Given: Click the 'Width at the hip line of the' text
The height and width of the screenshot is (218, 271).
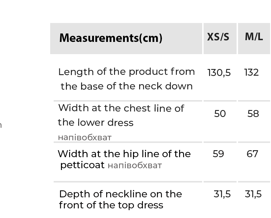Looking at the screenshot, I should pos(124,154).
